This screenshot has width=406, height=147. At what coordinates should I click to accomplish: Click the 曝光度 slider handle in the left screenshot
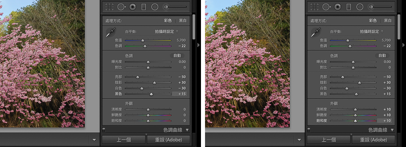coord(148,62)
